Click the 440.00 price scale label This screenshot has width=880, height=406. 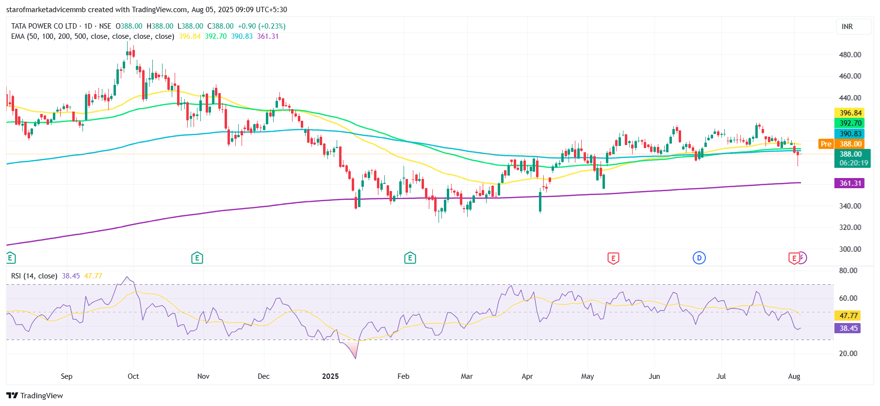tap(850, 98)
